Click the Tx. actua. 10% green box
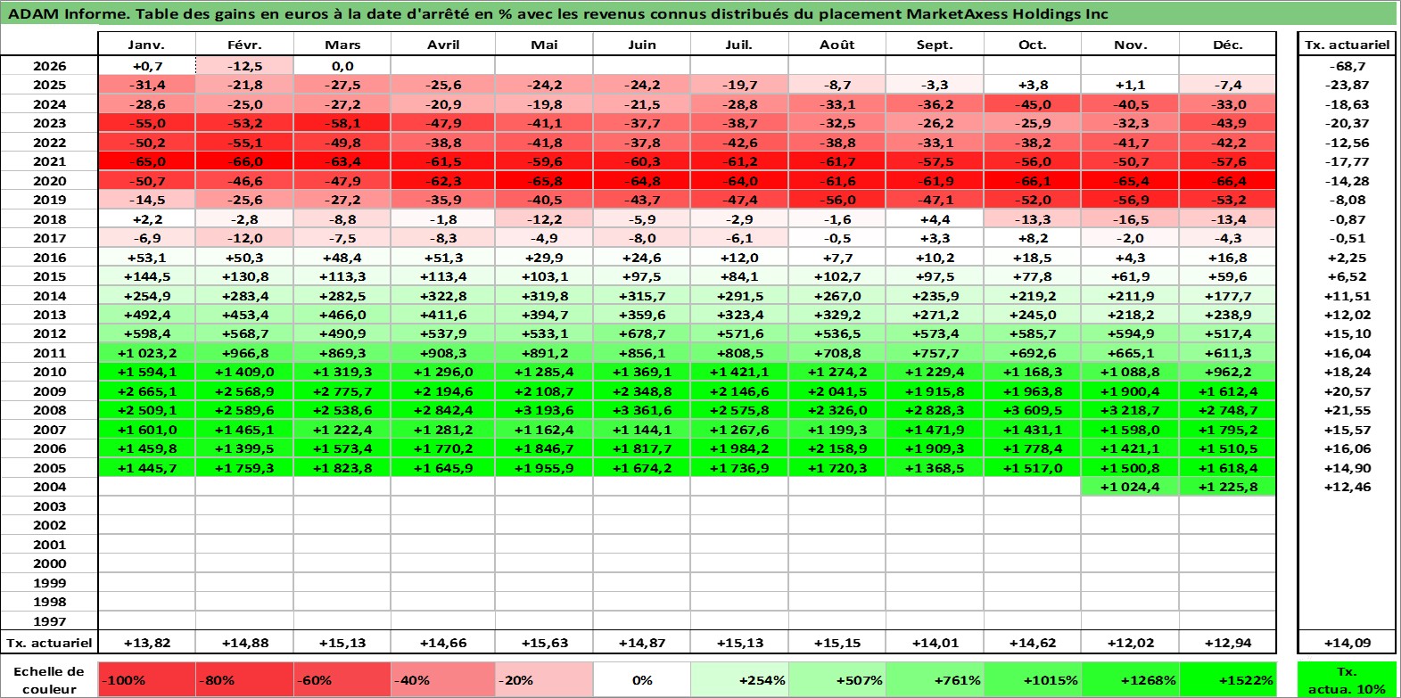Viewport: 1401px width, 698px height. pos(1347,679)
